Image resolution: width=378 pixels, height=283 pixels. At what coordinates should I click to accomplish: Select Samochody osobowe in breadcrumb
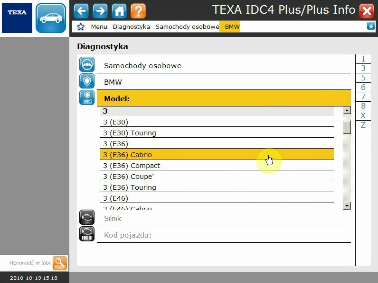(187, 27)
